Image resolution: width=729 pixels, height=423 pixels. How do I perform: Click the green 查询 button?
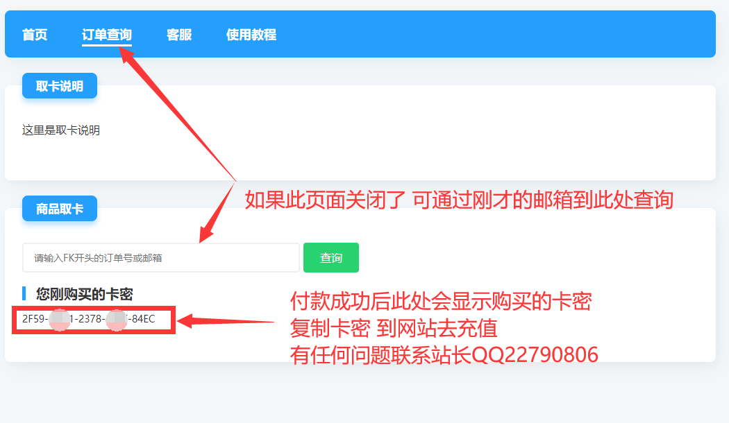(x=331, y=258)
